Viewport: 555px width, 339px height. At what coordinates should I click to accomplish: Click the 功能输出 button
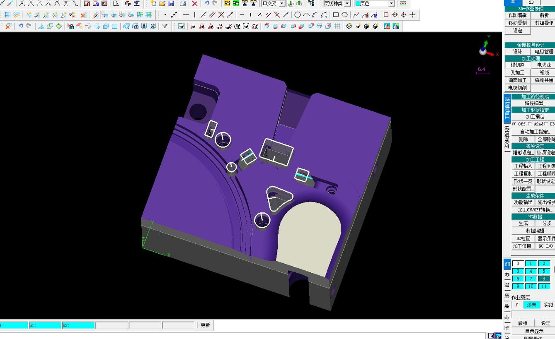(523, 202)
